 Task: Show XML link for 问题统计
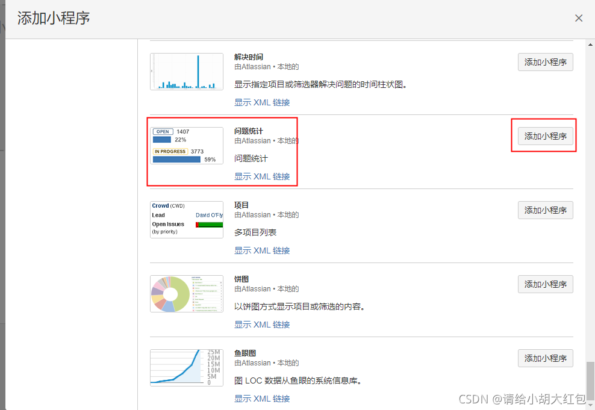pyautogui.click(x=262, y=176)
